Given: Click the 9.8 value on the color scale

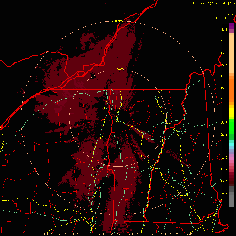Looking at the screenshot, I should coord(224,29).
